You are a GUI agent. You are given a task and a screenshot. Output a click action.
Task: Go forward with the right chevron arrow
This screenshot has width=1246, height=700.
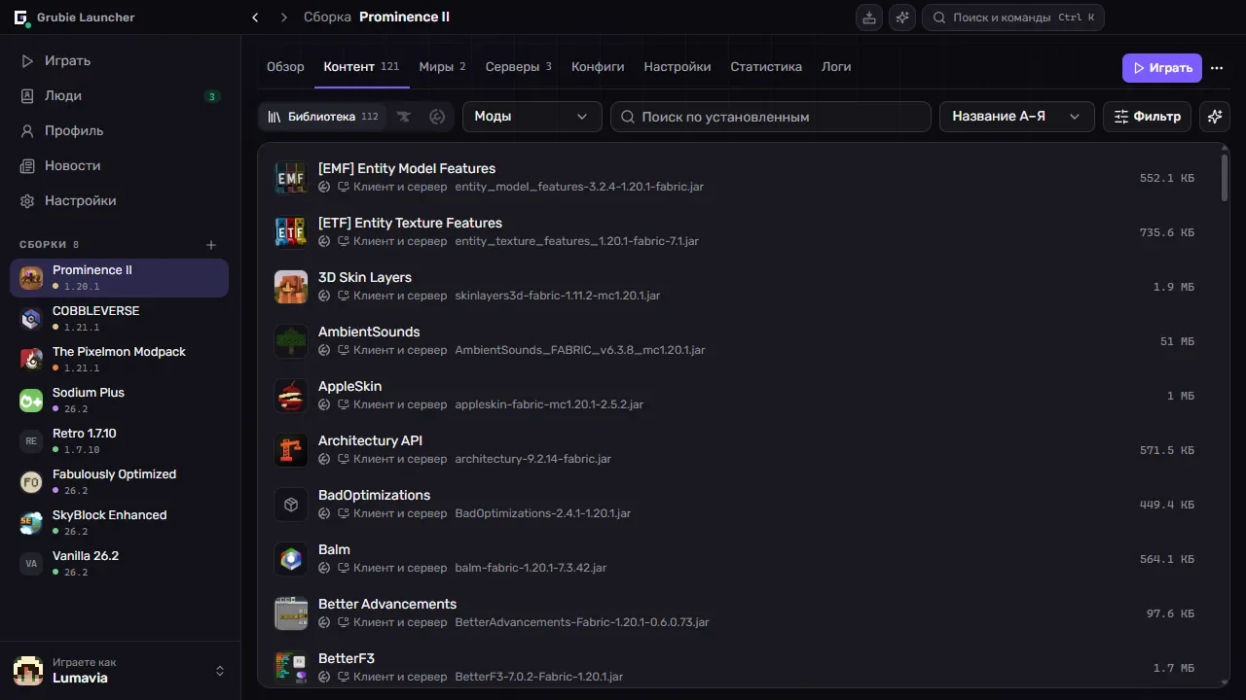click(x=284, y=17)
